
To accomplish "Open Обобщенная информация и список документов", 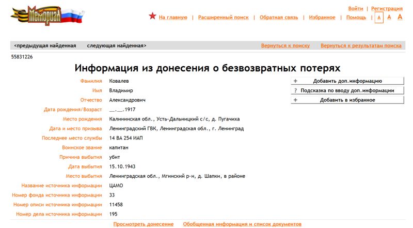I will (242, 224).
